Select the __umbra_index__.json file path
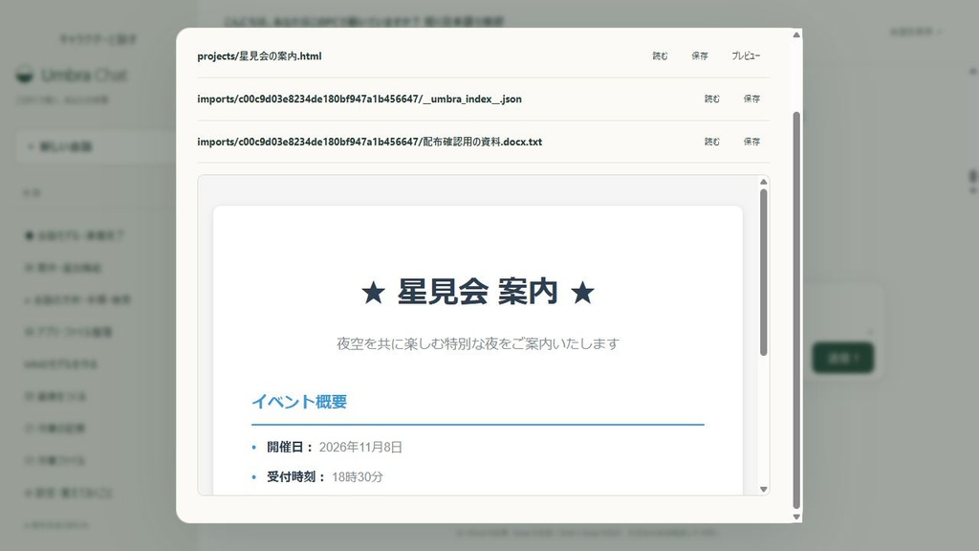 click(359, 99)
